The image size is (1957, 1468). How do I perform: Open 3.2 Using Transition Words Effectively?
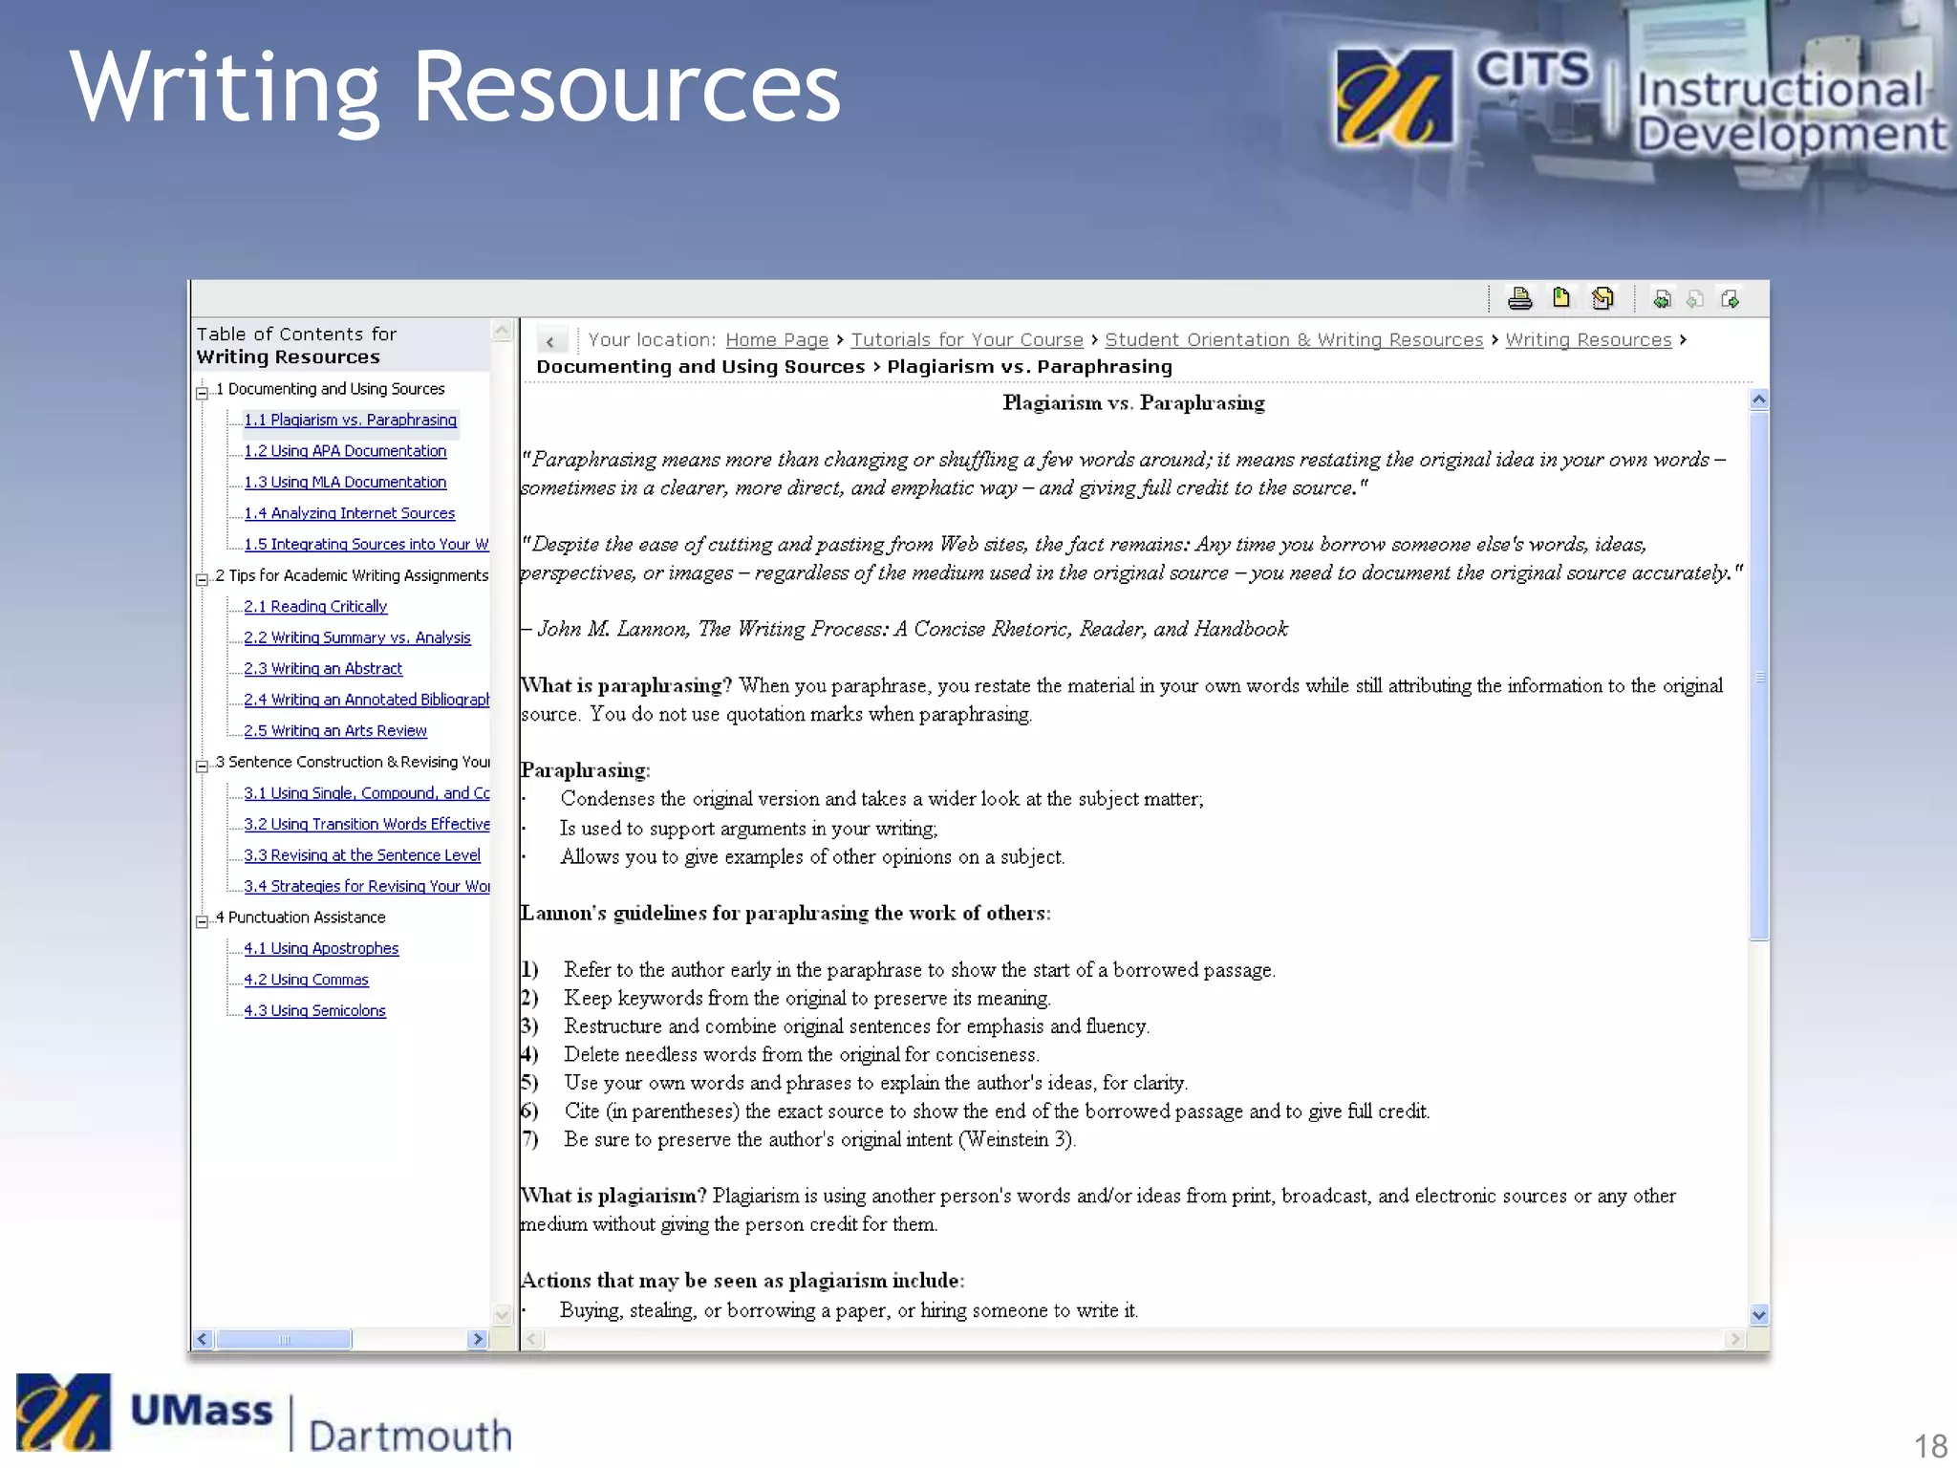tap(367, 824)
